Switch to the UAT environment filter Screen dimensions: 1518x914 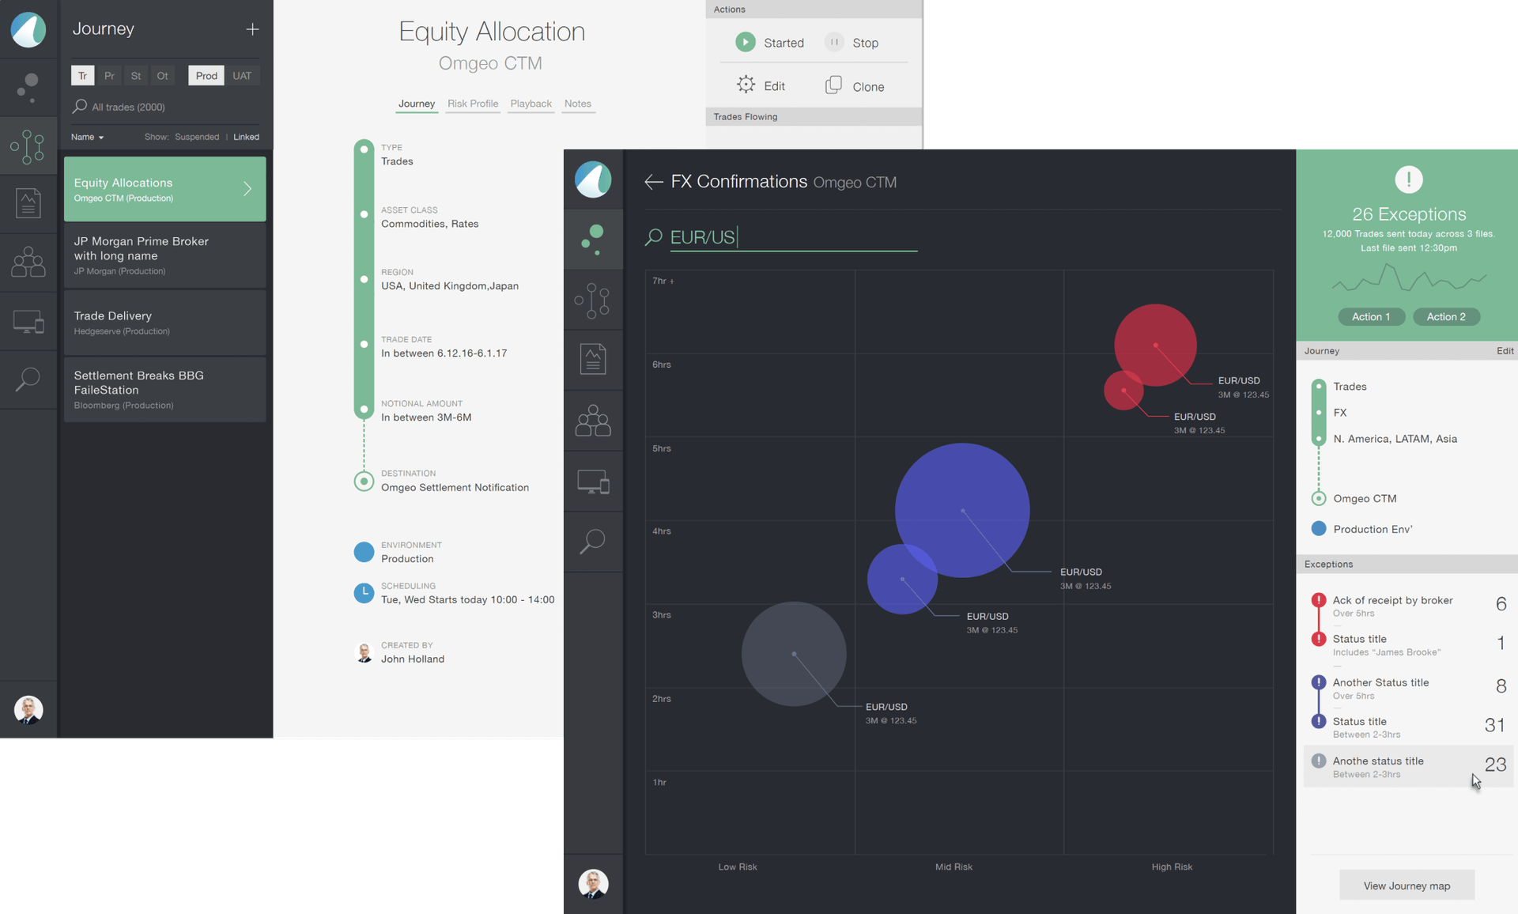click(242, 76)
